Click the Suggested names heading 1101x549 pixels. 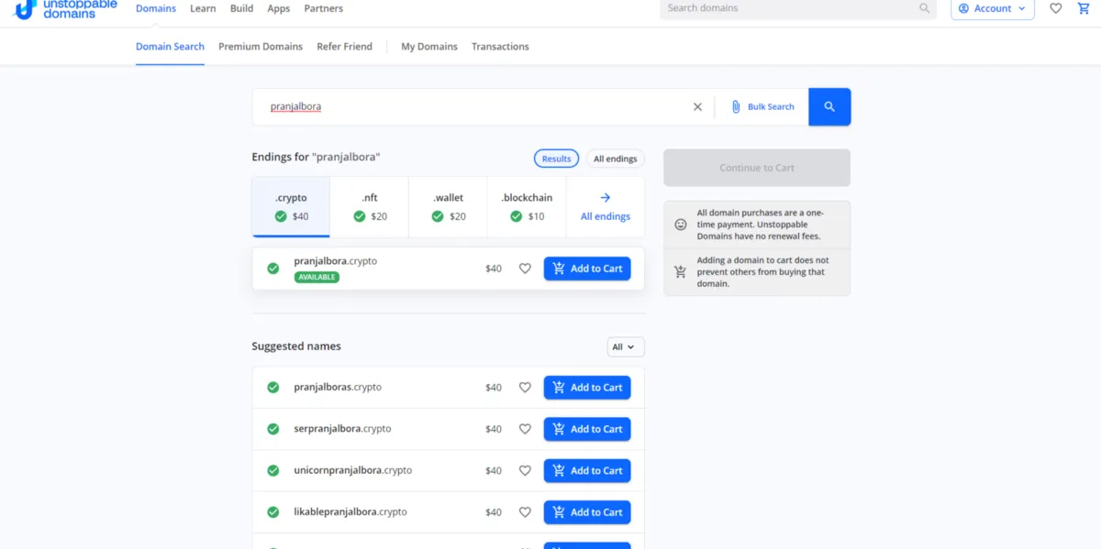296,346
